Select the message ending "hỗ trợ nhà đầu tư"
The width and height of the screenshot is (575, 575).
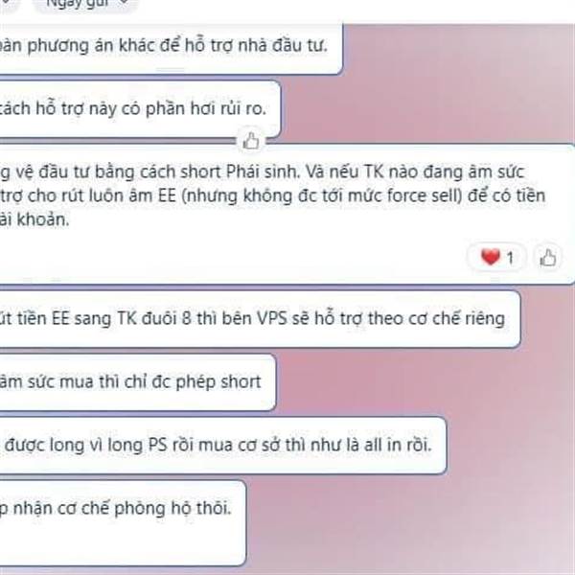[x=171, y=47]
